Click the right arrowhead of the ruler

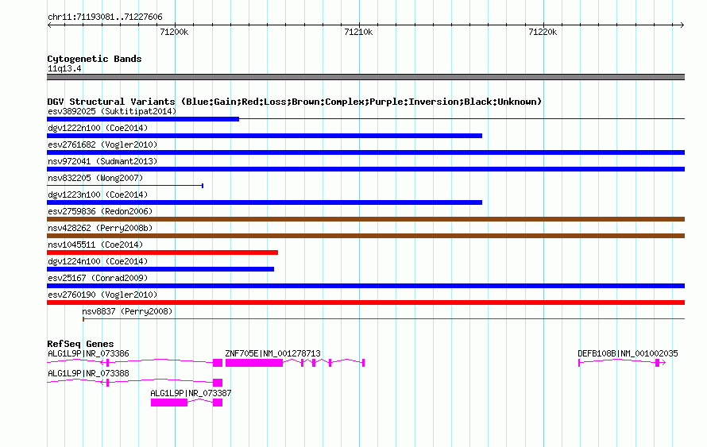(x=682, y=25)
